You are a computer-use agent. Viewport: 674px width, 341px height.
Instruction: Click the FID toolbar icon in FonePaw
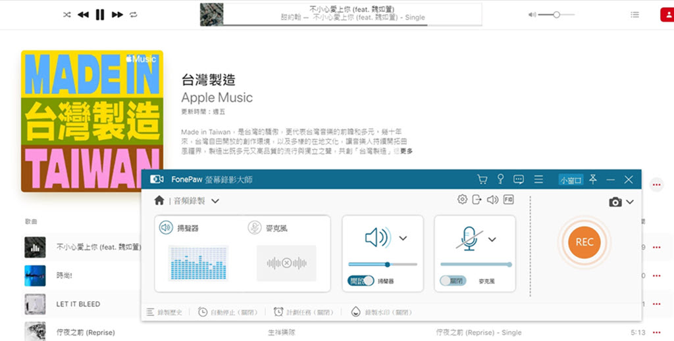click(x=509, y=200)
